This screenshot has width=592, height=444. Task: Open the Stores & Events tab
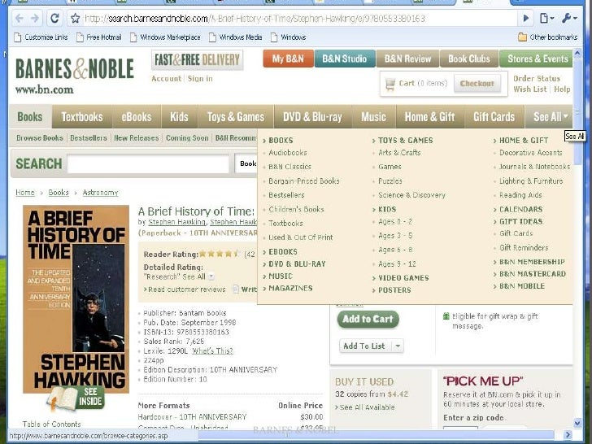click(538, 59)
